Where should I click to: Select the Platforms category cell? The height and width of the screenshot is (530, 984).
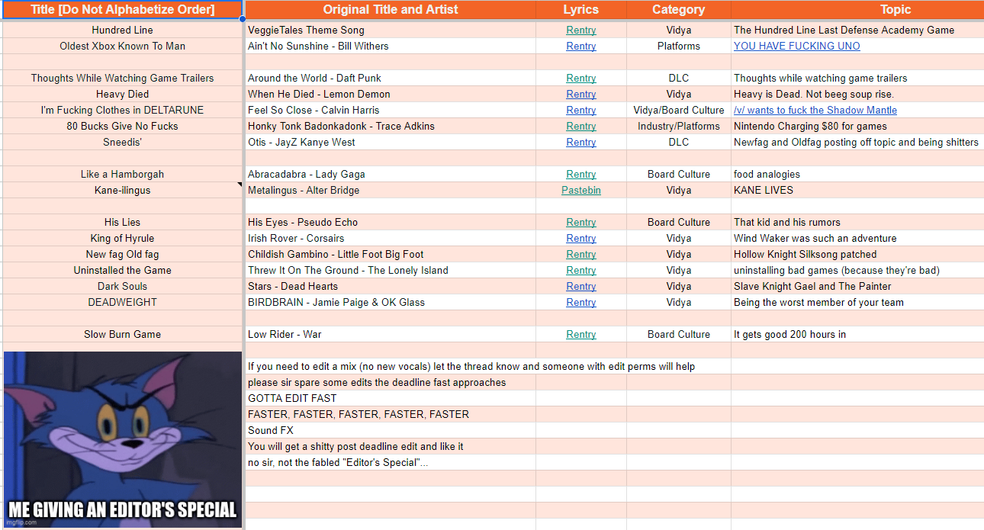(x=678, y=47)
